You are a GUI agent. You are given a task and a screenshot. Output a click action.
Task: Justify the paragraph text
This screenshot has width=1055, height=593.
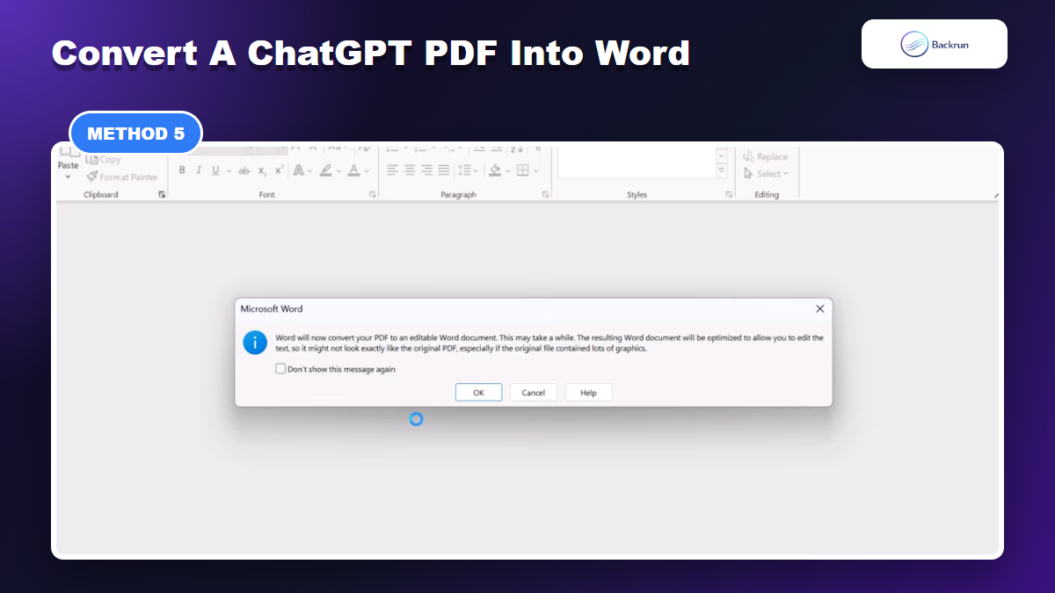tap(443, 170)
